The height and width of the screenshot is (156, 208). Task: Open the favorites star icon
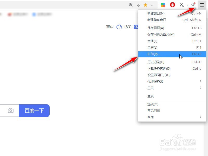tap(145, 5)
